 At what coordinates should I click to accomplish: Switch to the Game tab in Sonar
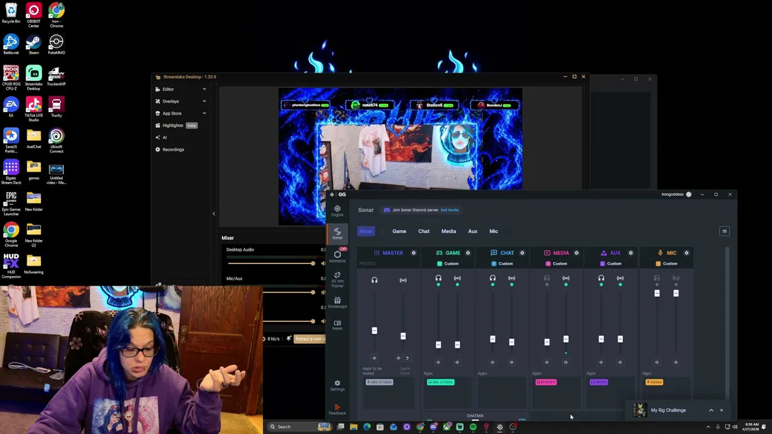(399, 231)
